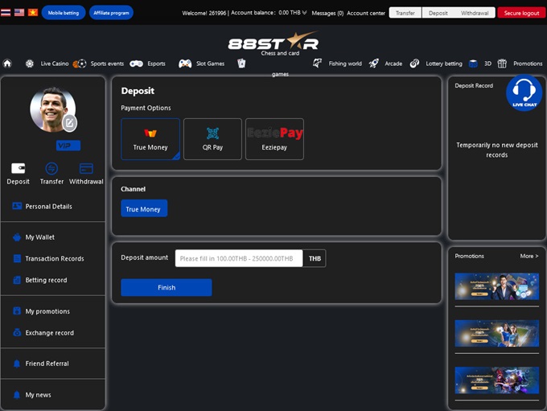Open Esports via the gamepad icon
The width and height of the screenshot is (547, 411).
pos(137,64)
